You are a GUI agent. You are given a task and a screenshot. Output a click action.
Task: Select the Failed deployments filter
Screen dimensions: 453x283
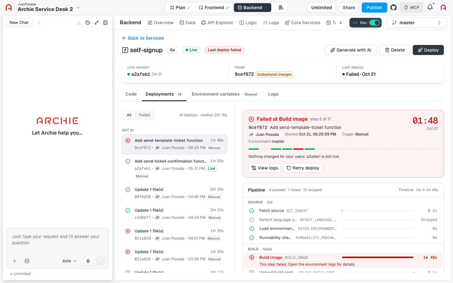(144, 115)
